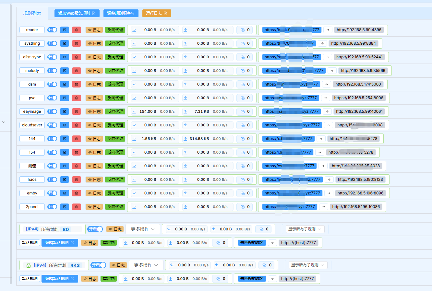
Task: Delete the dsm rule
Action: (x=77, y=84)
